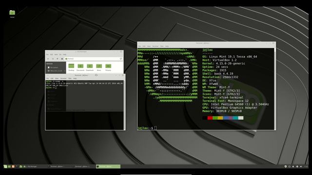
Task: Click the Forward arrow in File Manager toolbar
Action: [x=53, y=59]
